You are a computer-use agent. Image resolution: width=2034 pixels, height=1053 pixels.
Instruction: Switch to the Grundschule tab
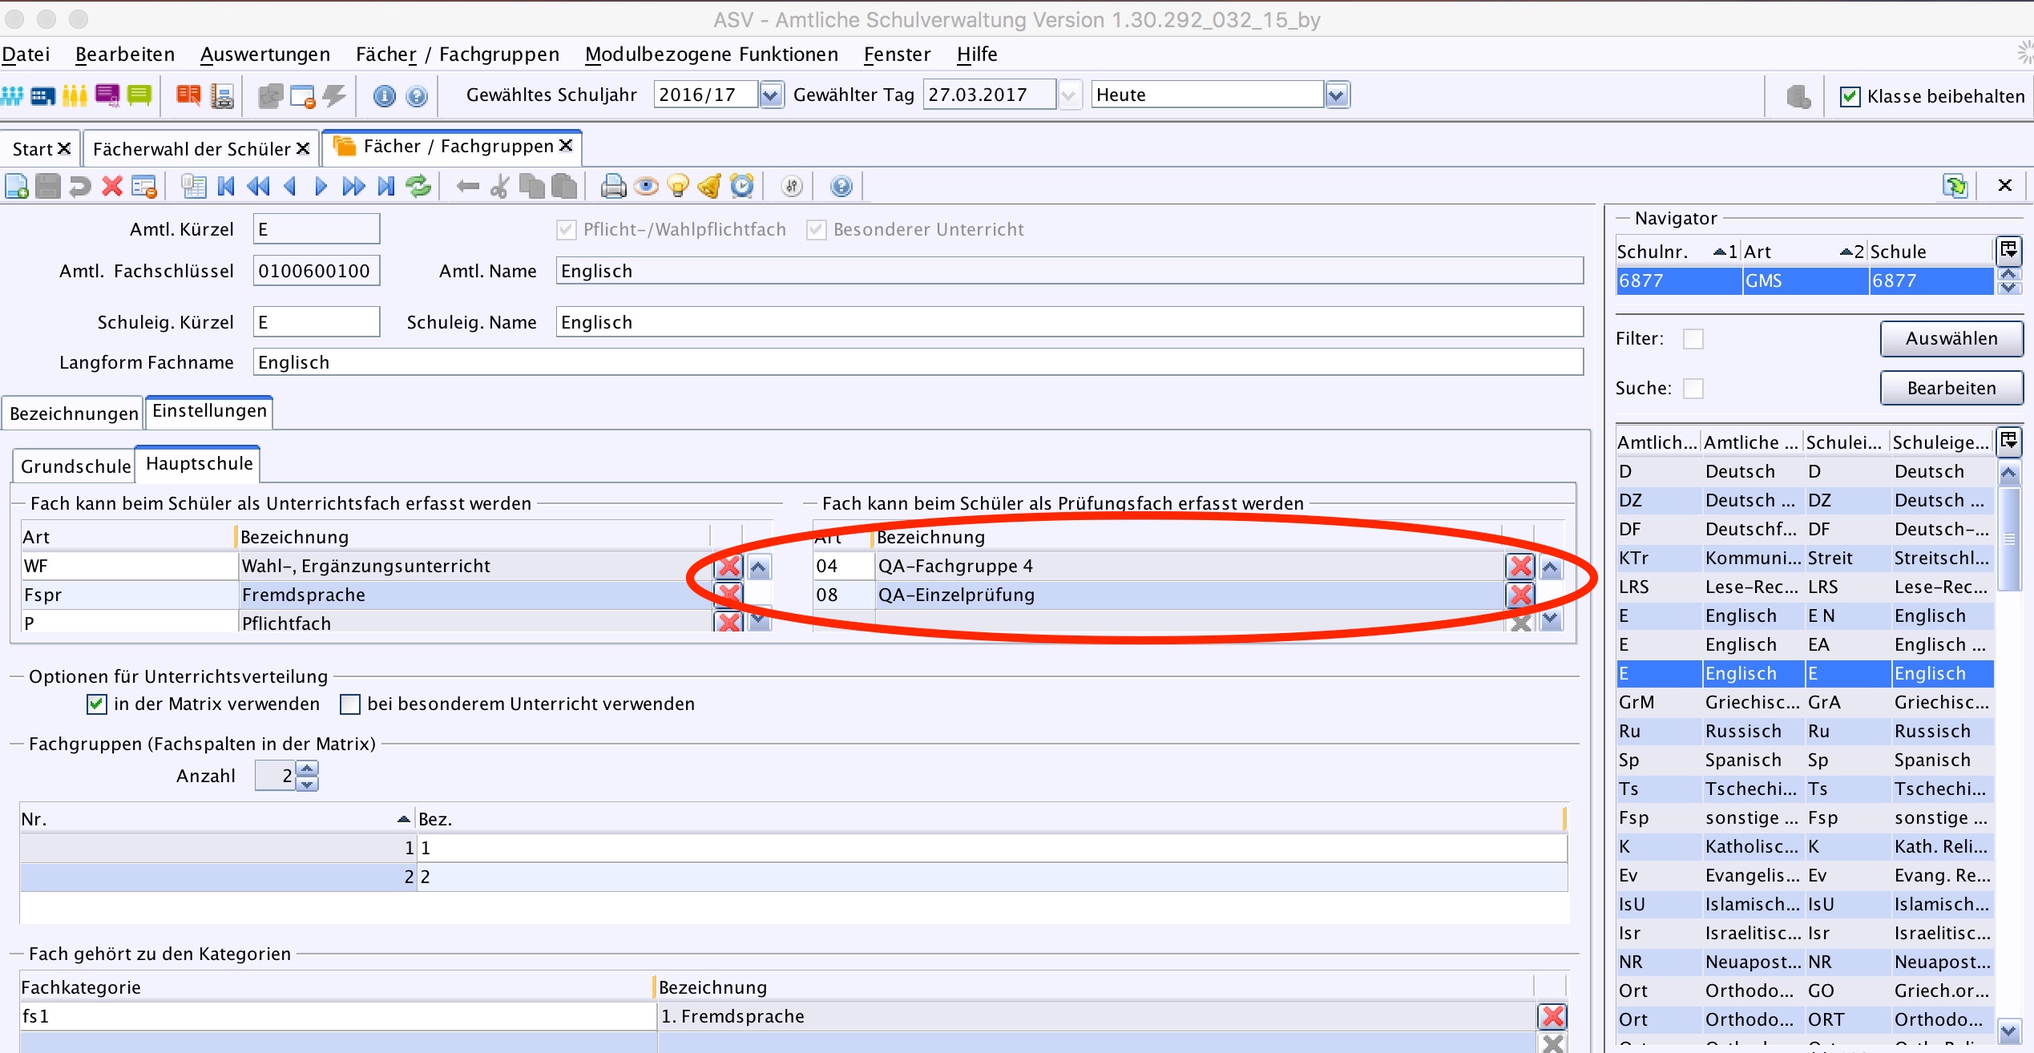pyautogui.click(x=76, y=466)
